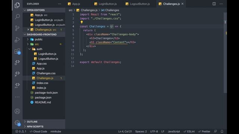Change line ending via LF
The height and width of the screenshot is (134, 239).
pos(163,131)
